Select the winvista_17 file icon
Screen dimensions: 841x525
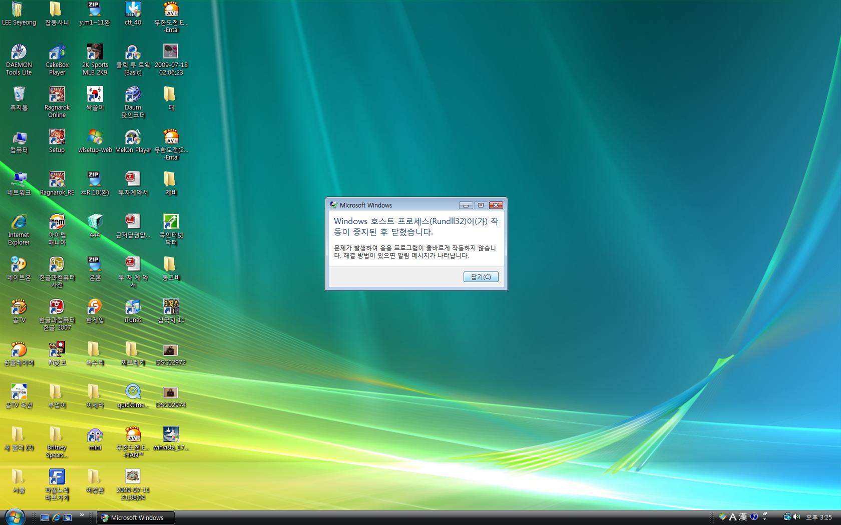pos(171,438)
